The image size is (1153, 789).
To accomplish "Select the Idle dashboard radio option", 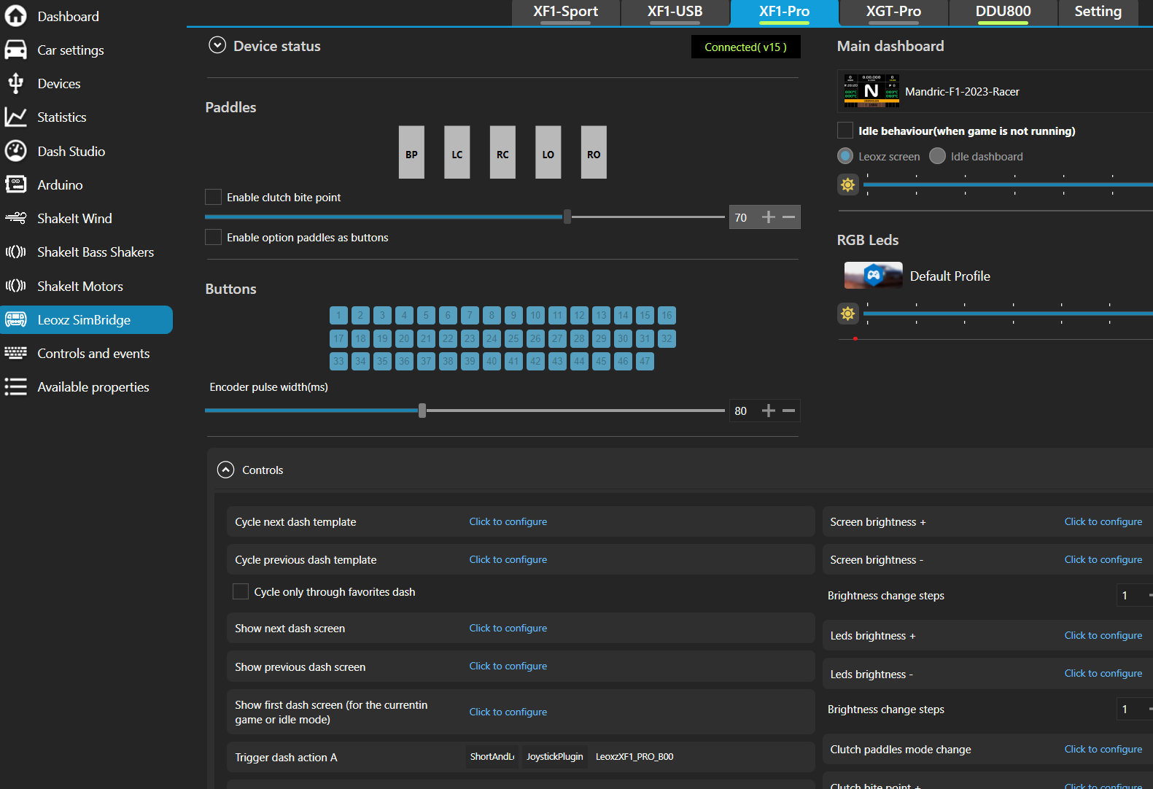I will pos(938,156).
